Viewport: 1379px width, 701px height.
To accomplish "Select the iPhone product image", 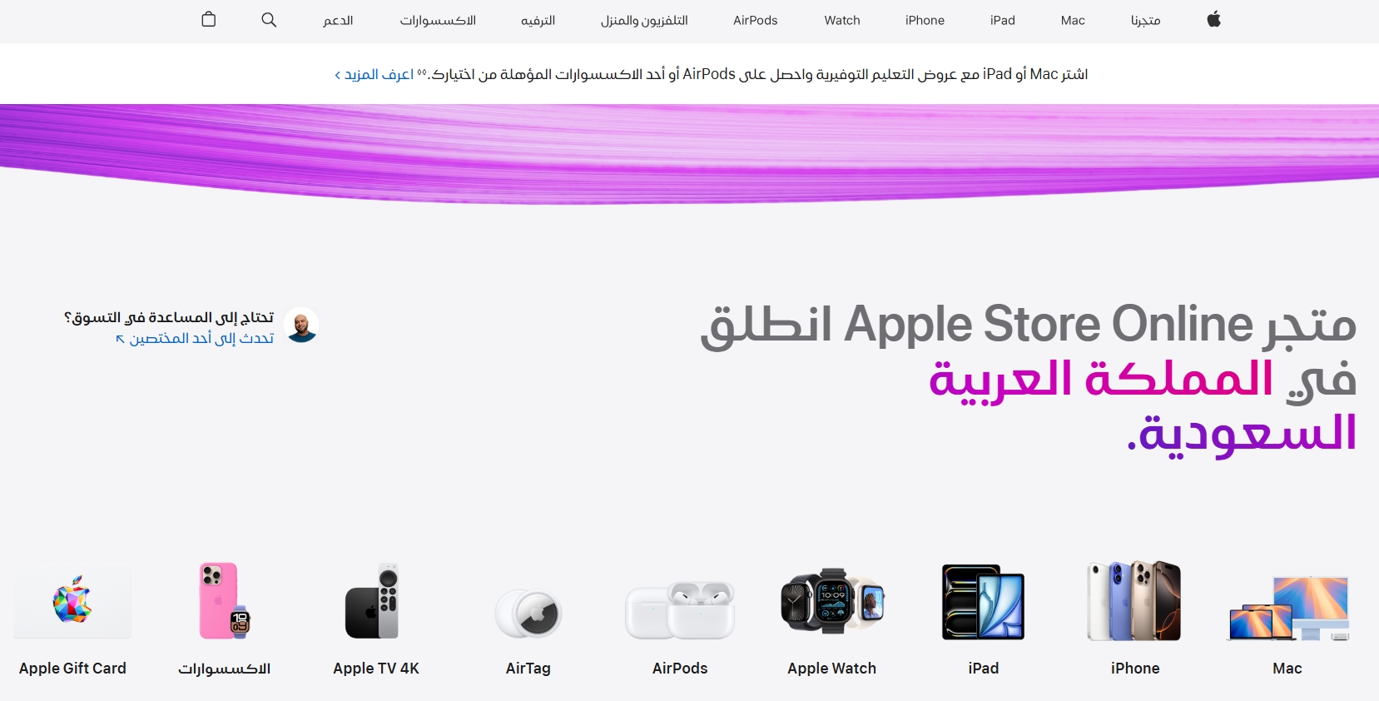I will click(1134, 601).
